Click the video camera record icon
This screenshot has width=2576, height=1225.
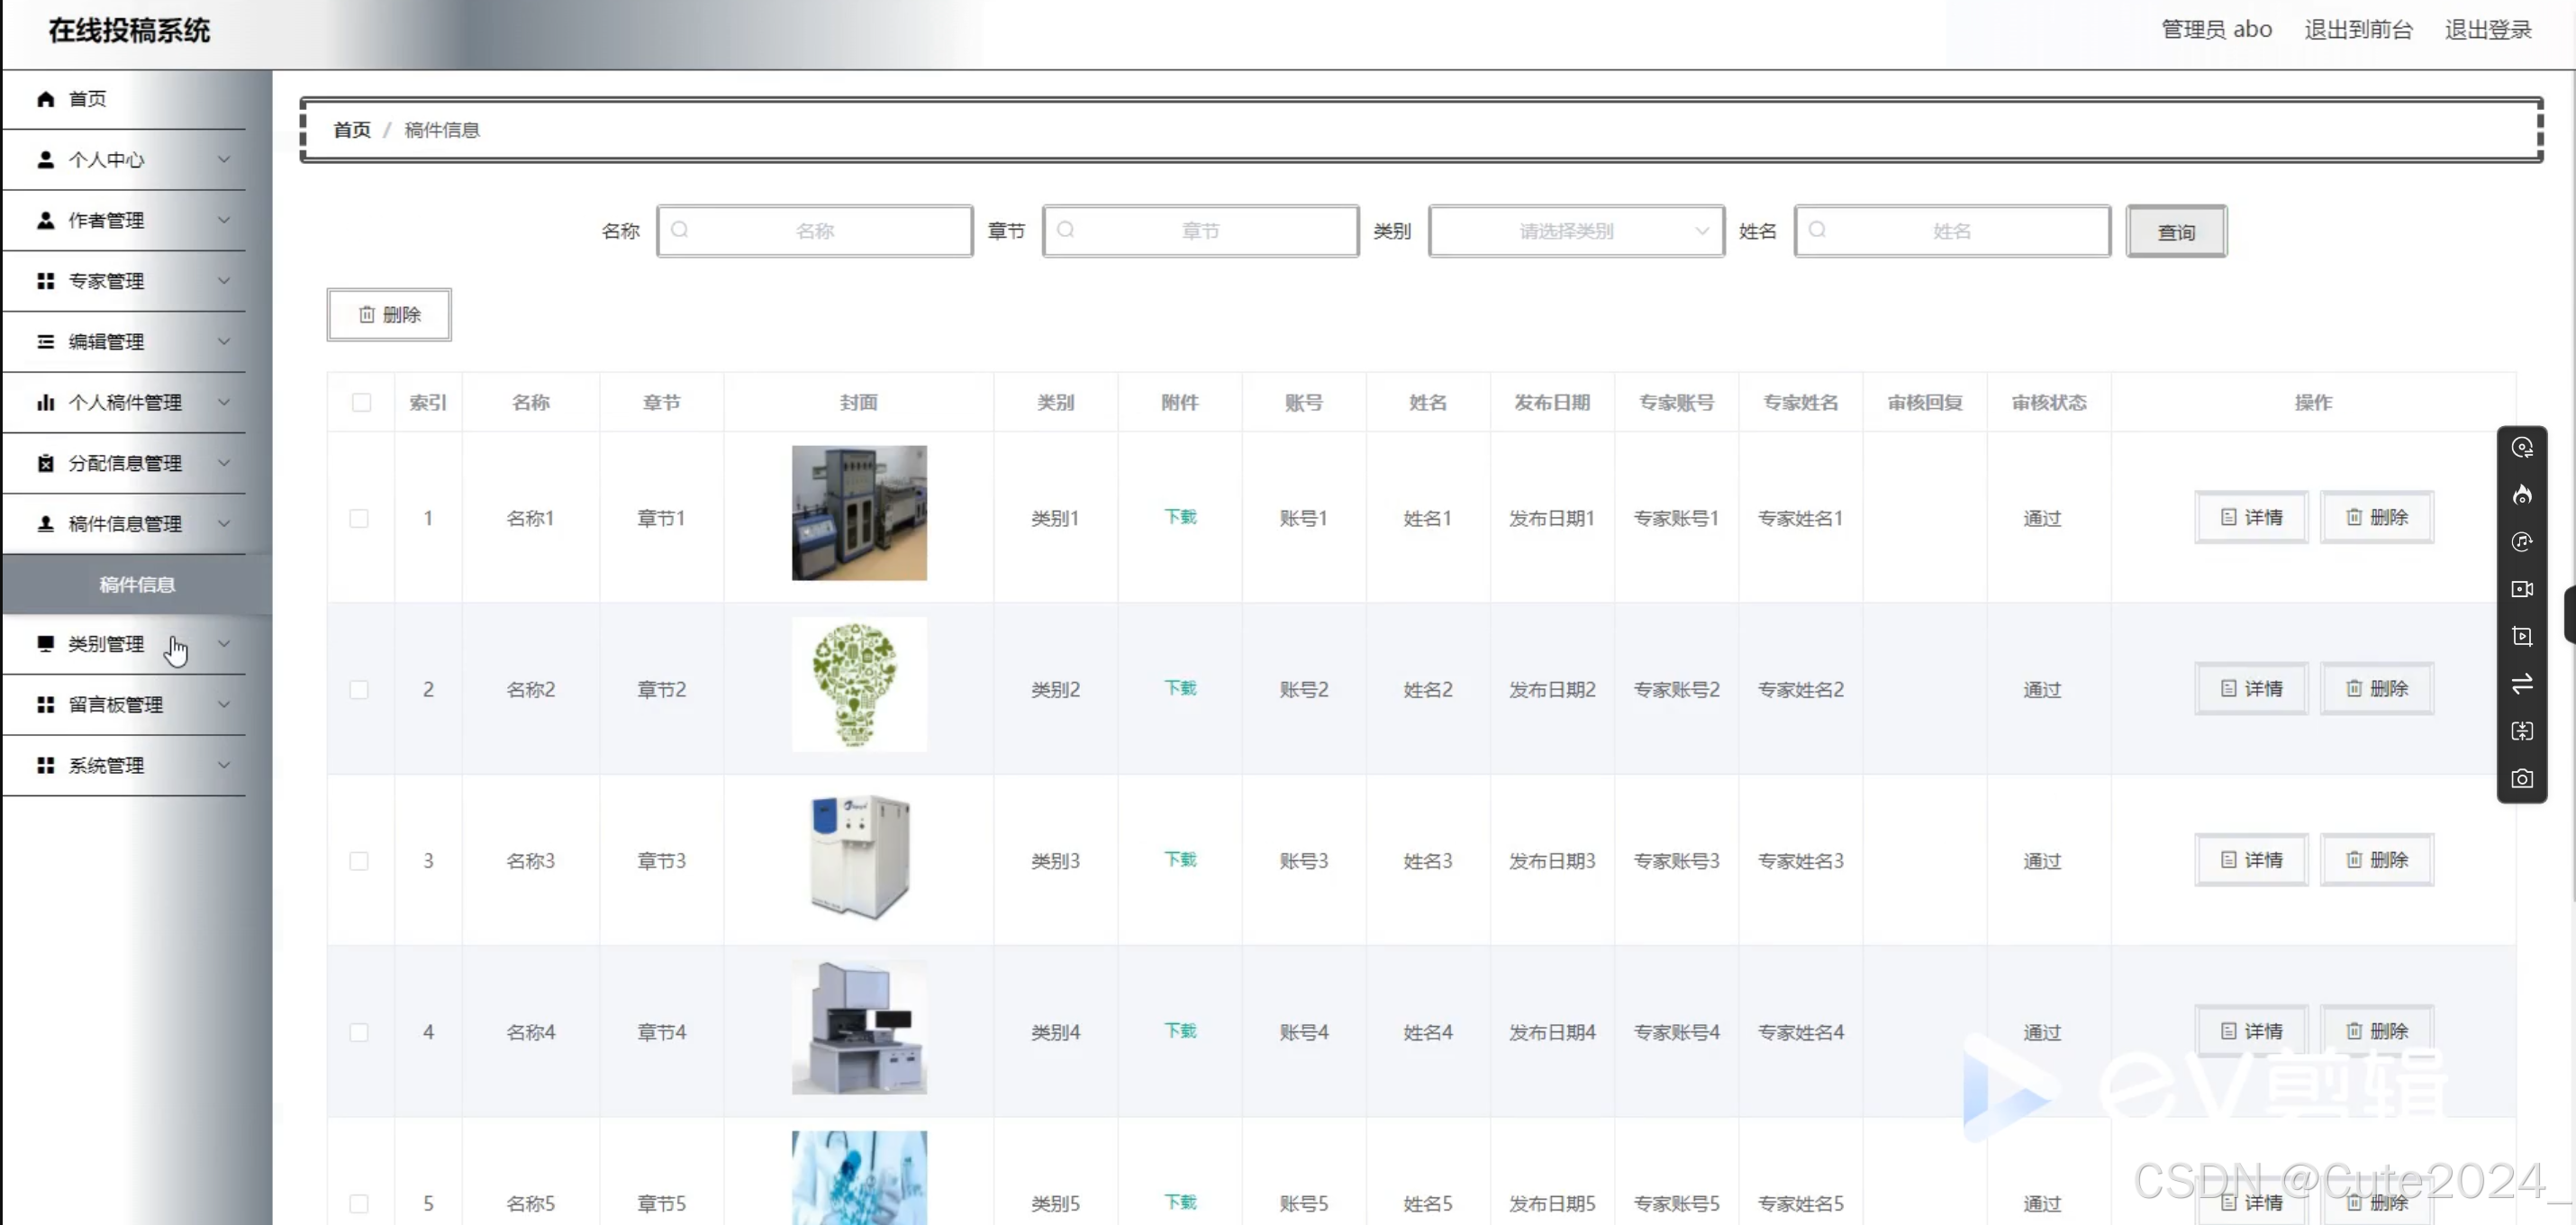(x=2521, y=589)
